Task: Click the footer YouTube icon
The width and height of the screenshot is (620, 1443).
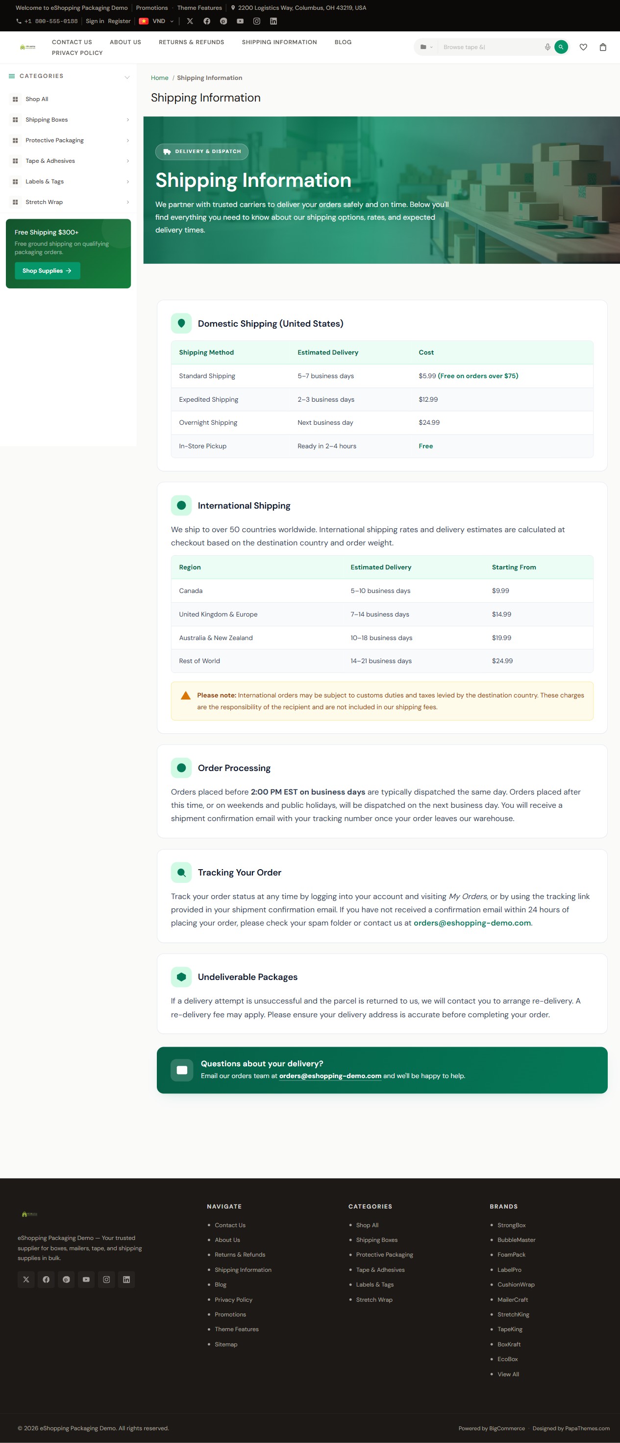Action: click(86, 1280)
